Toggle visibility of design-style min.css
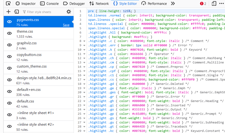The width and height of the screenshot is (225, 133). pos(9,80)
